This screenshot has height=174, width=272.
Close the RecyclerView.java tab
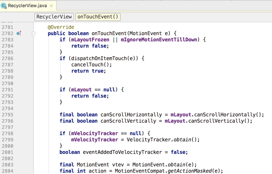click(51, 6)
